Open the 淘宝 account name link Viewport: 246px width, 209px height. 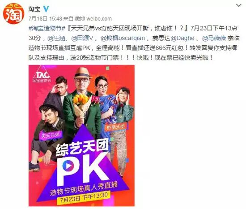(34, 9)
